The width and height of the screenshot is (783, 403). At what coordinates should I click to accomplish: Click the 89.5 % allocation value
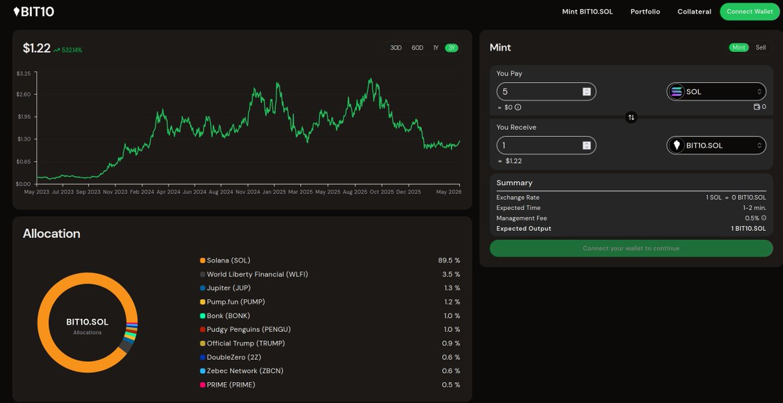pyautogui.click(x=449, y=260)
